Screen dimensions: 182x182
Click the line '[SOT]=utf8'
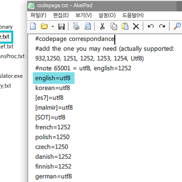click(50, 117)
